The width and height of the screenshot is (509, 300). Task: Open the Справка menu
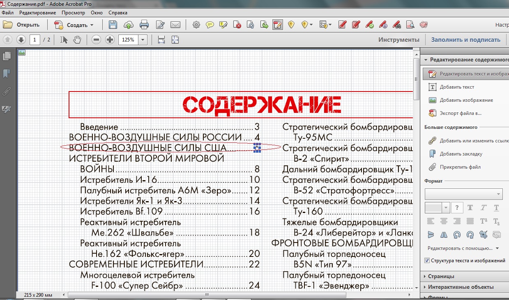coord(118,13)
